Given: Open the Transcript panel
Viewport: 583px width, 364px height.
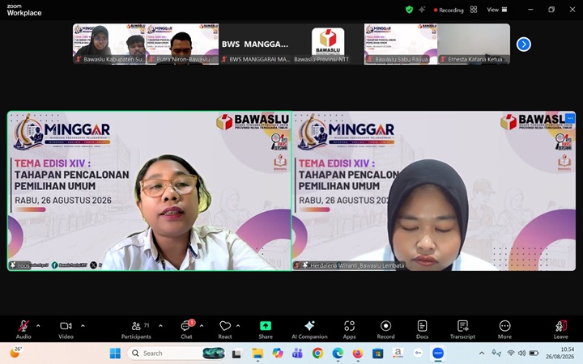Looking at the screenshot, I should [x=462, y=329].
